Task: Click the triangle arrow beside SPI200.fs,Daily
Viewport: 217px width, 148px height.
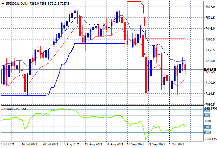Action: (x=3, y=4)
